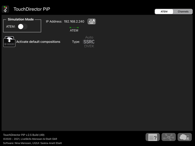Viewport: 195px width, 146px height.
Task: Click the Activate default compositions label
Action: coord(38,42)
